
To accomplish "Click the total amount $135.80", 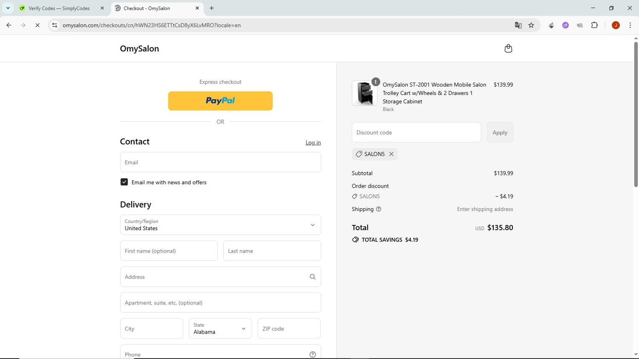I will click(500, 228).
